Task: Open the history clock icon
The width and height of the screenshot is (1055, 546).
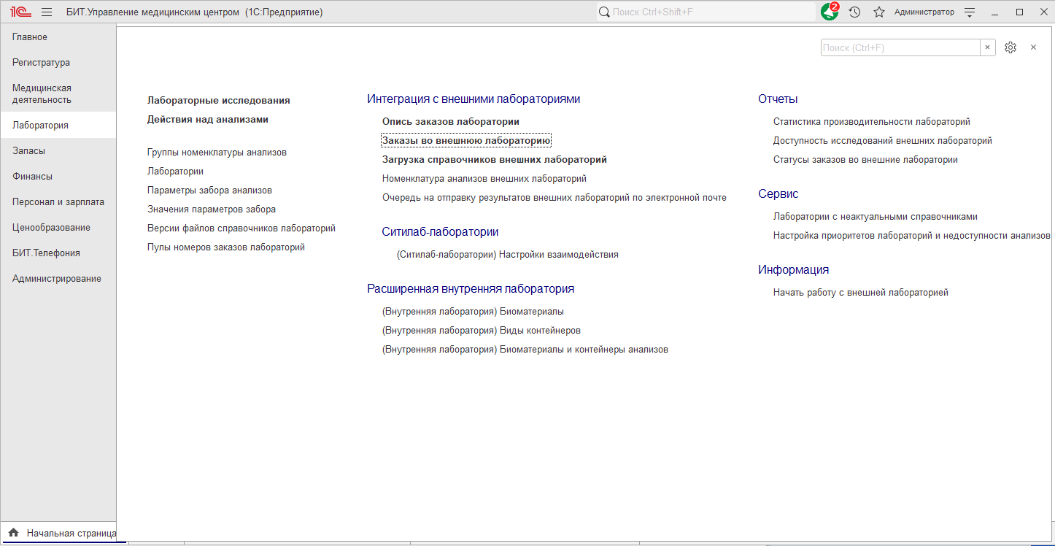Action: tap(854, 12)
